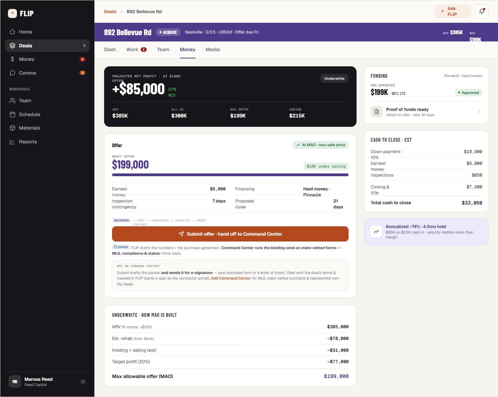Screen dimensions: 498x397
Task: Click the Target profit -$77,000 value
Action: [x=338, y=362]
